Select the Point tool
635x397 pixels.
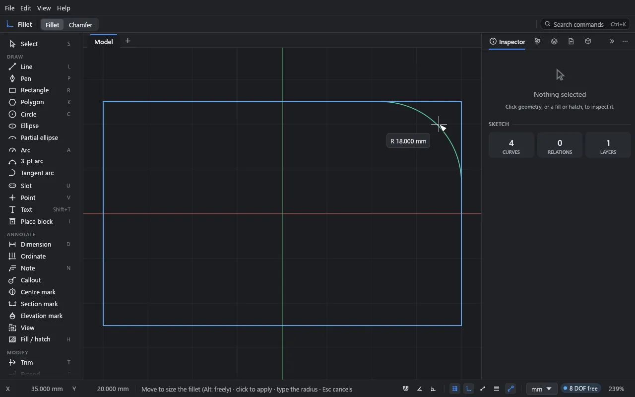[x=40, y=198]
